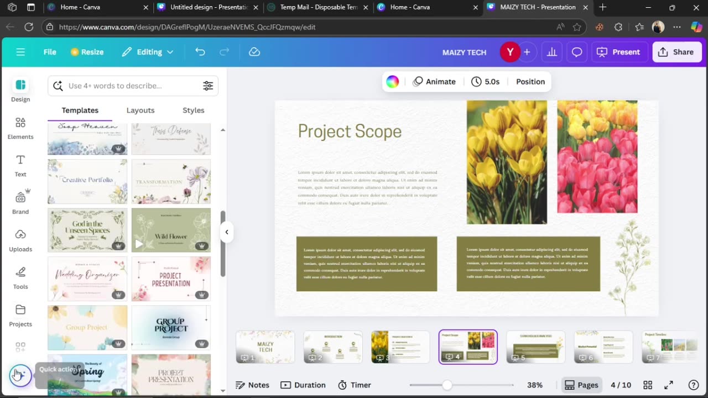Open the Projects sidebar panel
The width and height of the screenshot is (708, 398).
tap(20, 316)
